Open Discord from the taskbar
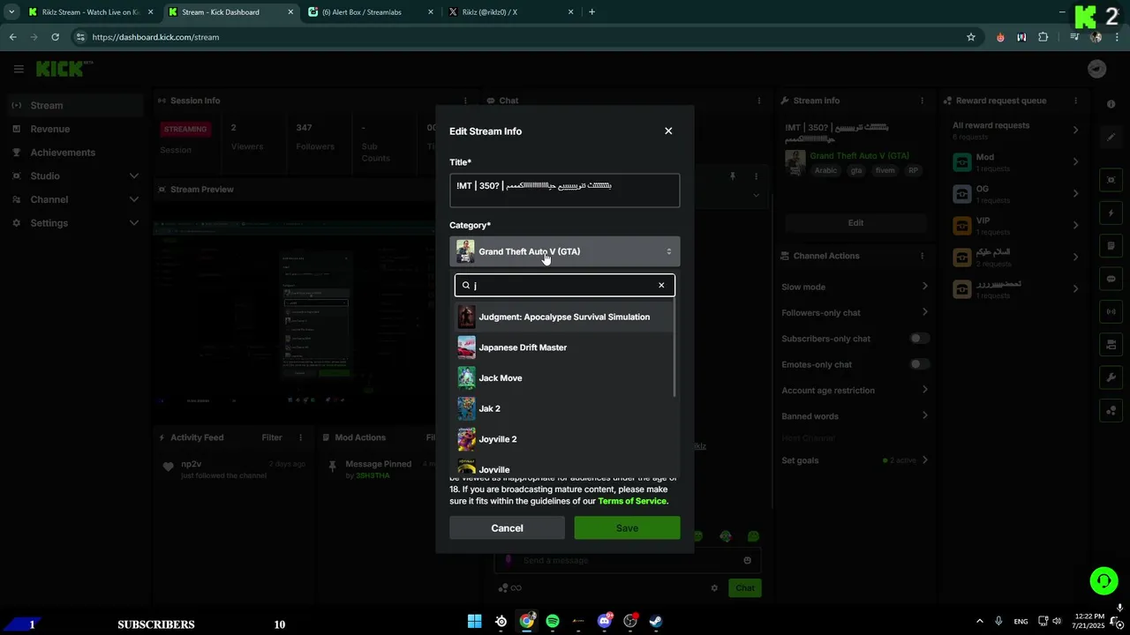The width and height of the screenshot is (1130, 635). click(605, 621)
